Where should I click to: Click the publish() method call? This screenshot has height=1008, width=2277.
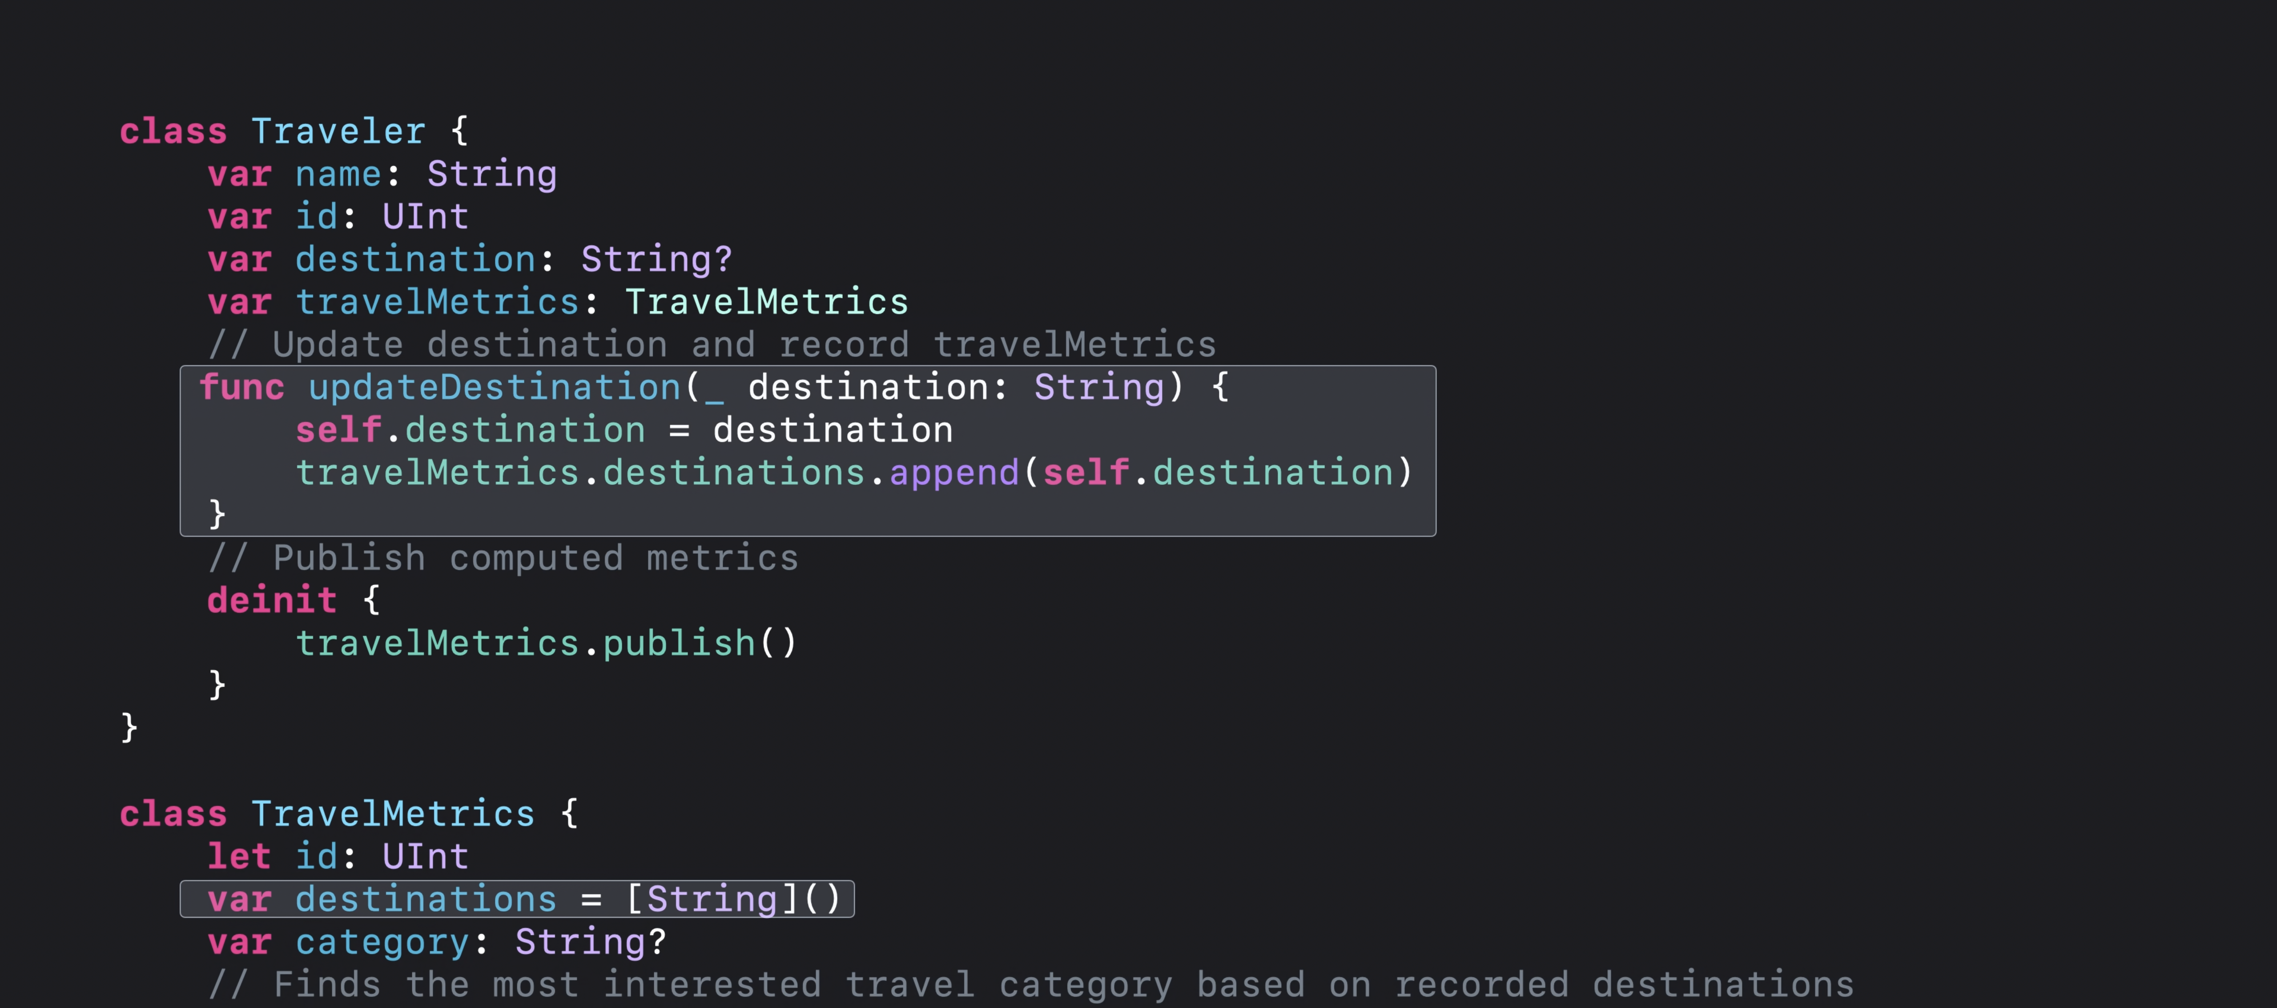coord(698,643)
